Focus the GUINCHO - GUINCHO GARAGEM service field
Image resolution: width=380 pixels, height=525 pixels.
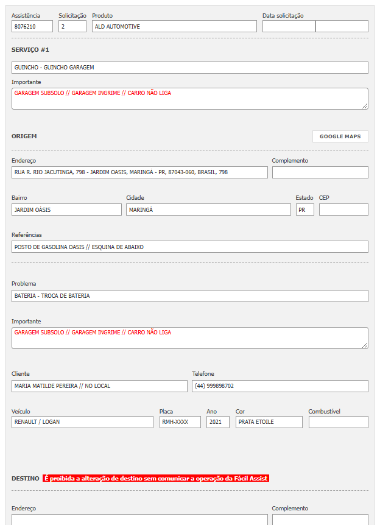(x=189, y=68)
